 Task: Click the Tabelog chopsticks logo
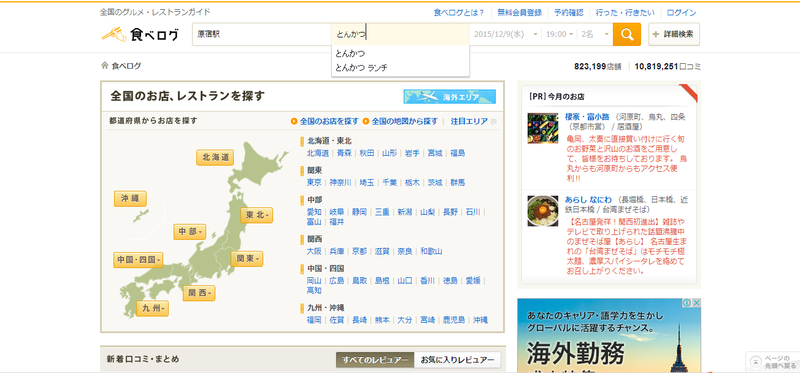(140, 34)
